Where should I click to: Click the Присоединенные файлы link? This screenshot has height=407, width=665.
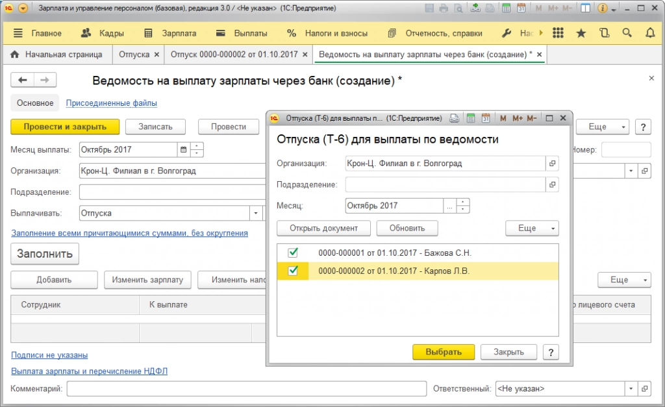click(x=111, y=103)
